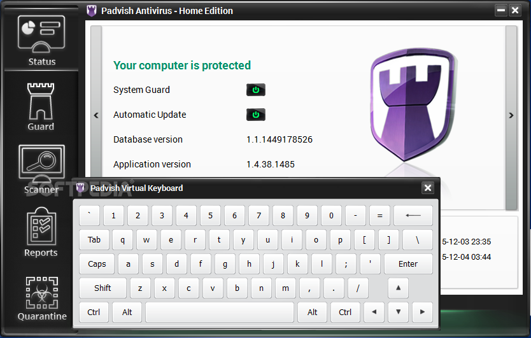Click the Enter key on virtual keyboard

coord(408,264)
